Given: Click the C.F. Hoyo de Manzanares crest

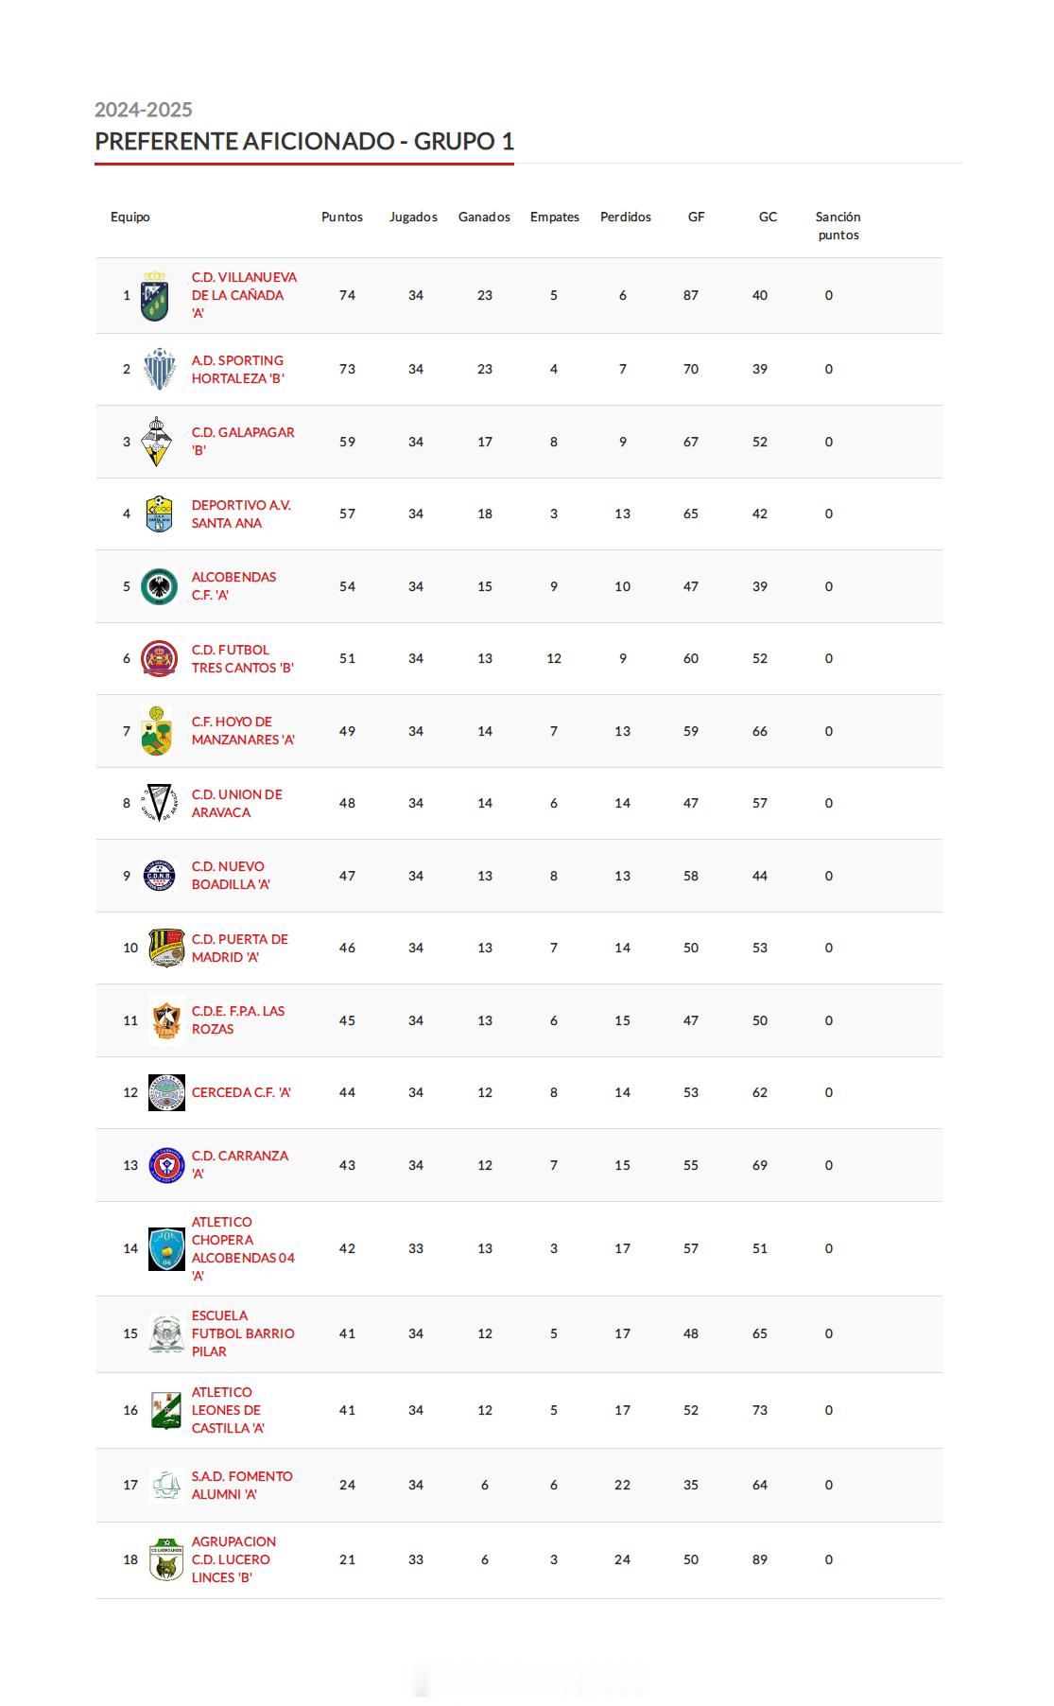Looking at the screenshot, I should (x=157, y=731).
